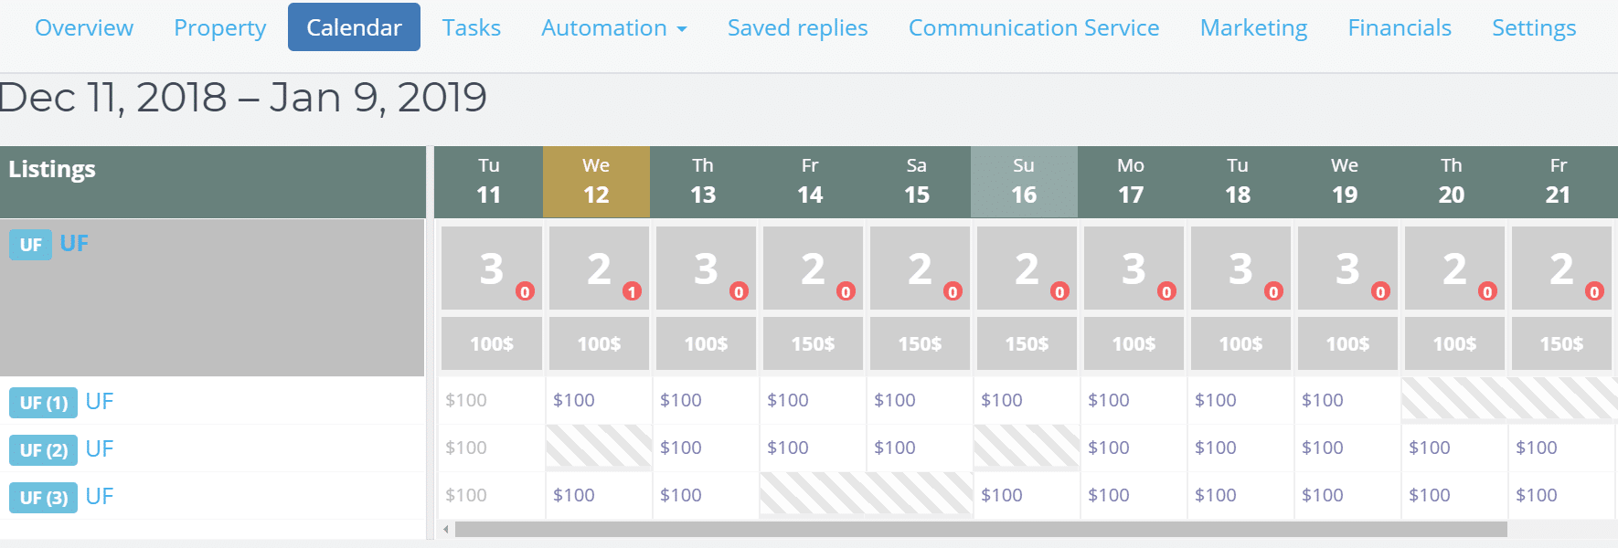This screenshot has height=548, width=1618.
Task: Click the red zero badge under Tu 11
Action: (526, 292)
